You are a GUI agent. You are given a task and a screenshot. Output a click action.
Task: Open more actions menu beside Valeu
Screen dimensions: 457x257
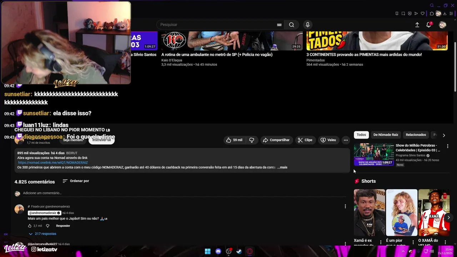click(x=346, y=140)
